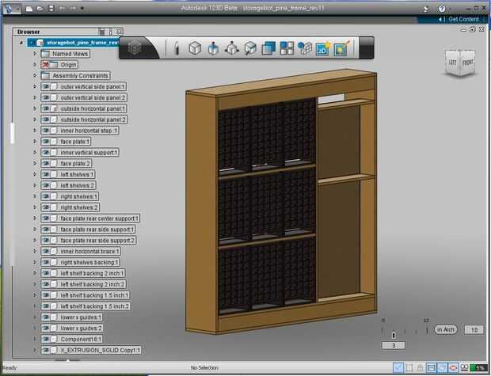The width and height of the screenshot is (491, 376).
Task: Toggle visibility of outer vertical side panel:2
Action: (46, 97)
